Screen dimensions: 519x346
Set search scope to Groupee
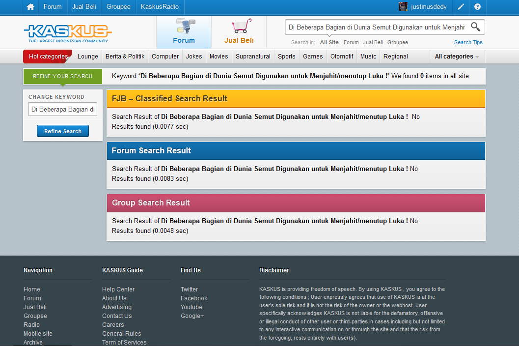[x=398, y=42]
